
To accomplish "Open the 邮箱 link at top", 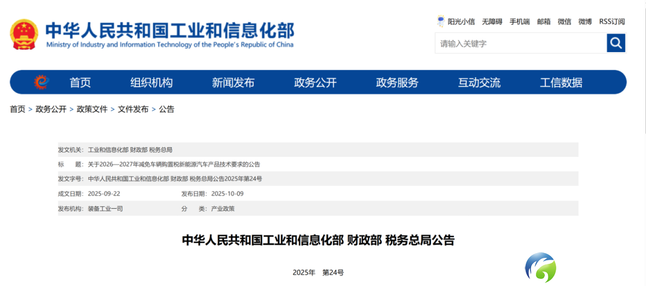I will (x=544, y=22).
